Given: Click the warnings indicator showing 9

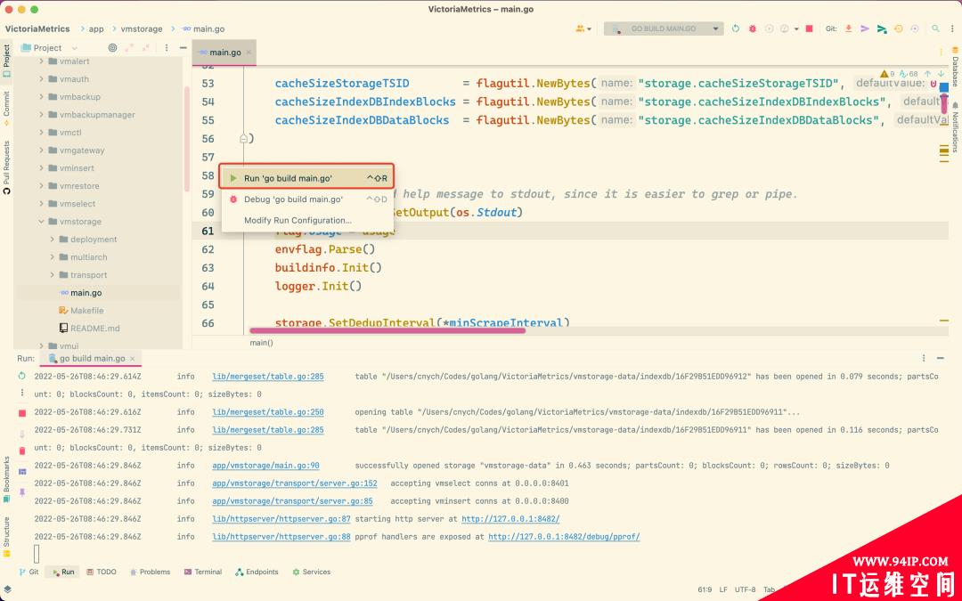Looking at the screenshot, I should (x=888, y=74).
